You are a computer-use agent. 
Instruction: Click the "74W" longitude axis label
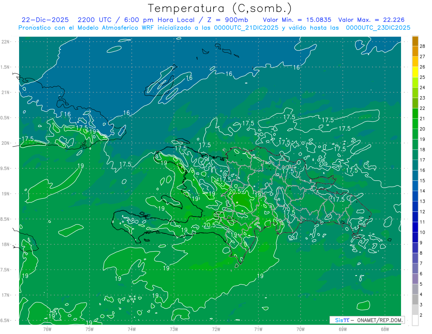click(132, 329)
